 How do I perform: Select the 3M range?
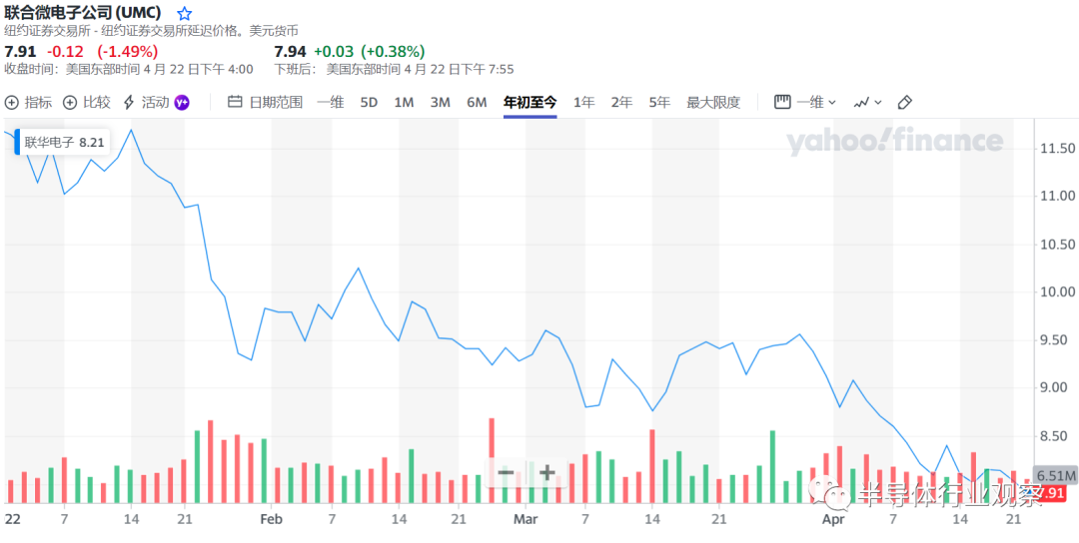(440, 103)
